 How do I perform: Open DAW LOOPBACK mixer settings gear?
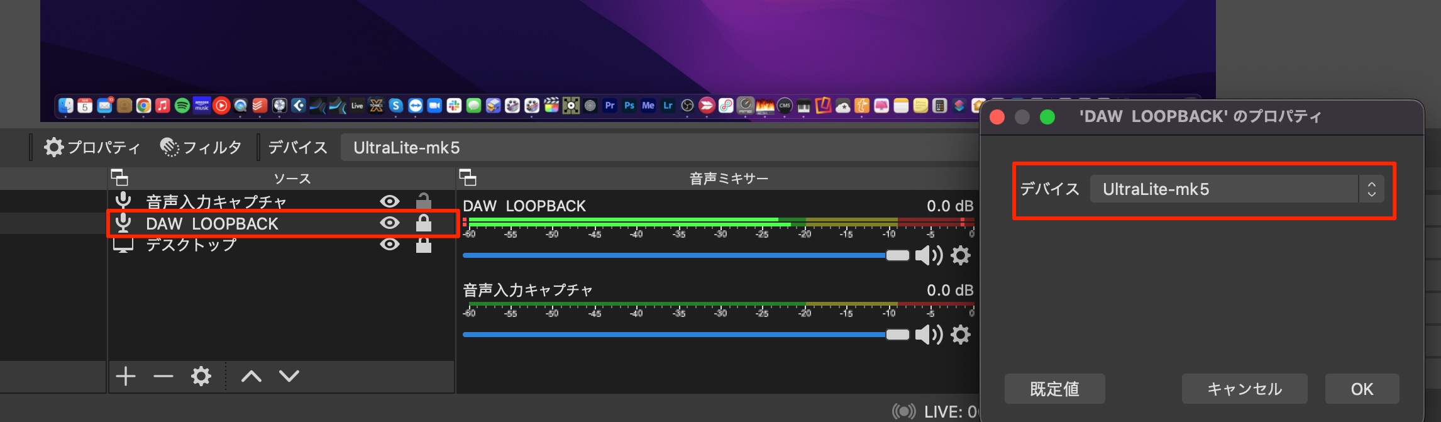[x=961, y=255]
